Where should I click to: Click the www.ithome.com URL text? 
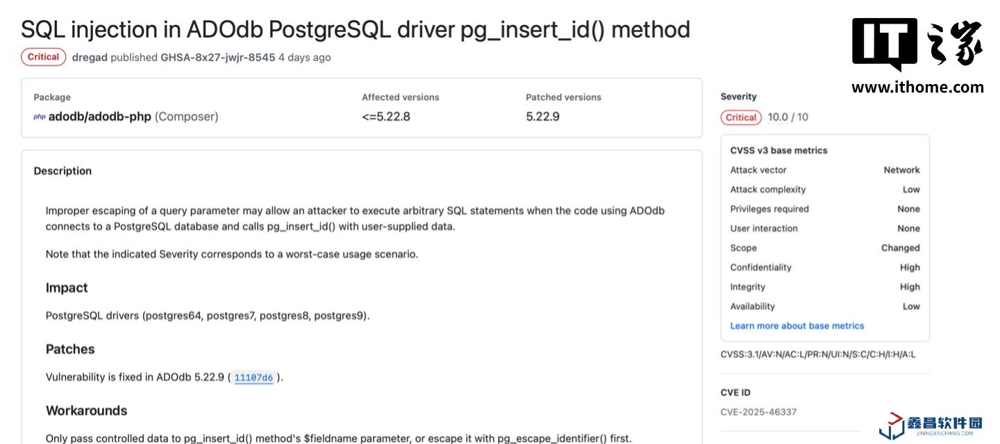tap(917, 88)
